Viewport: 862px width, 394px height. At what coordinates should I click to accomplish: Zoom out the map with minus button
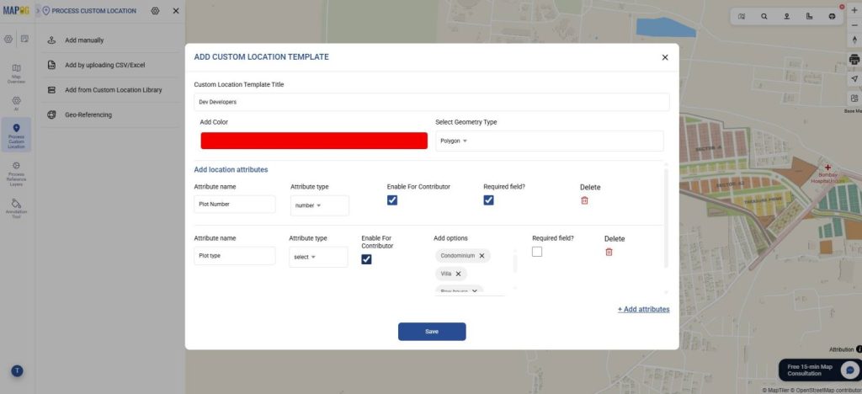854,25
